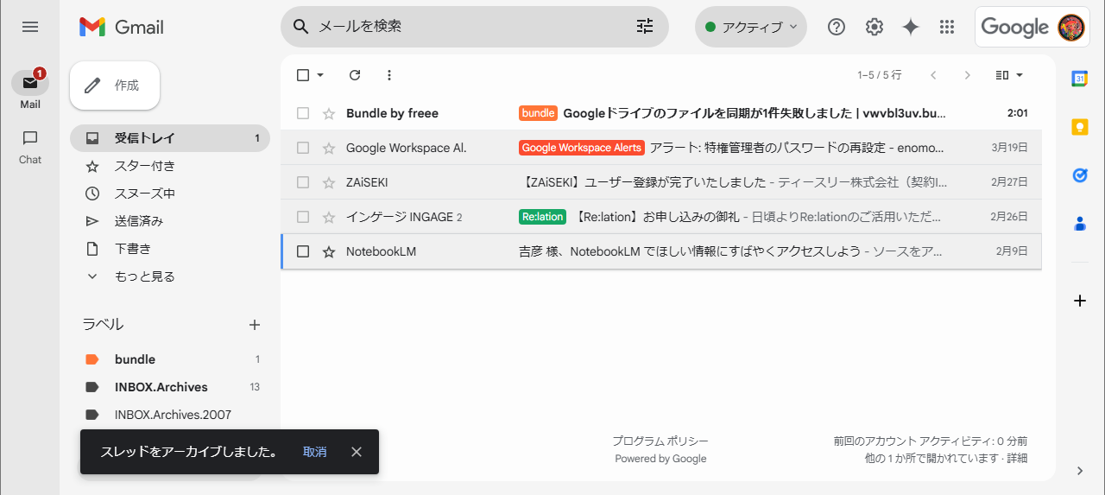Select the Bundle by freee email checkbox
The height and width of the screenshot is (495, 1105).
(303, 113)
